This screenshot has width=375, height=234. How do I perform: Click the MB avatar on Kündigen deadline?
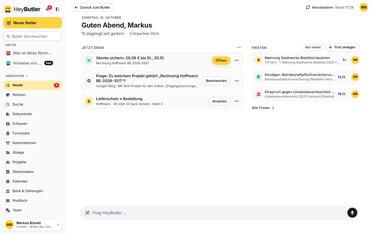tap(355, 77)
